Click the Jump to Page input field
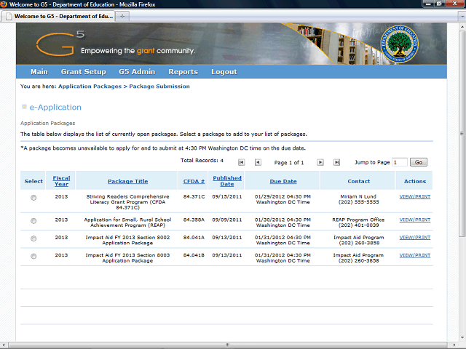 pos(400,162)
